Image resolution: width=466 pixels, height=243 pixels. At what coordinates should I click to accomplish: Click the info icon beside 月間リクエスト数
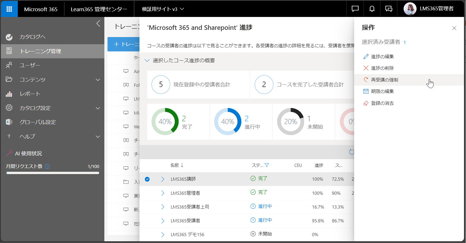point(47,166)
